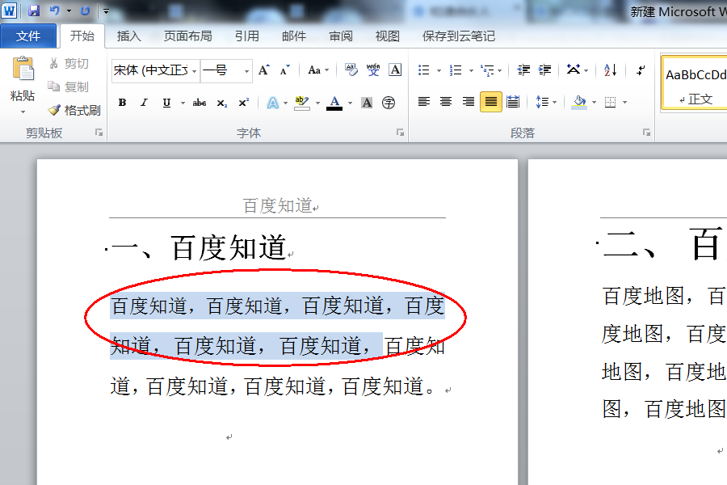
Task: Open the 页面布局 ribbon tab
Action: [x=187, y=36]
